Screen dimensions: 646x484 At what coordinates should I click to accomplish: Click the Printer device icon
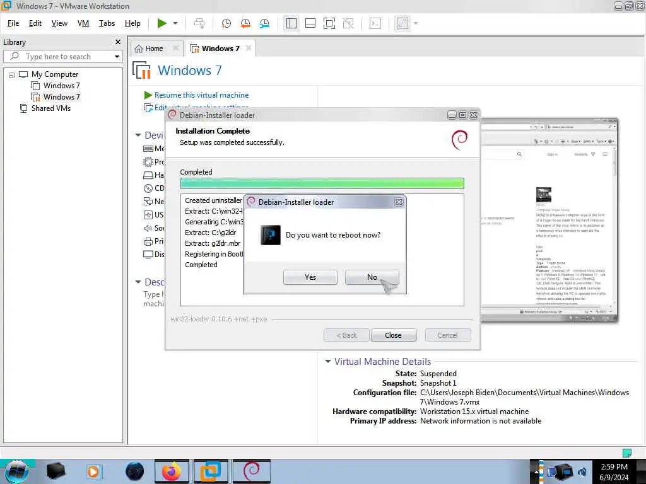(x=148, y=241)
